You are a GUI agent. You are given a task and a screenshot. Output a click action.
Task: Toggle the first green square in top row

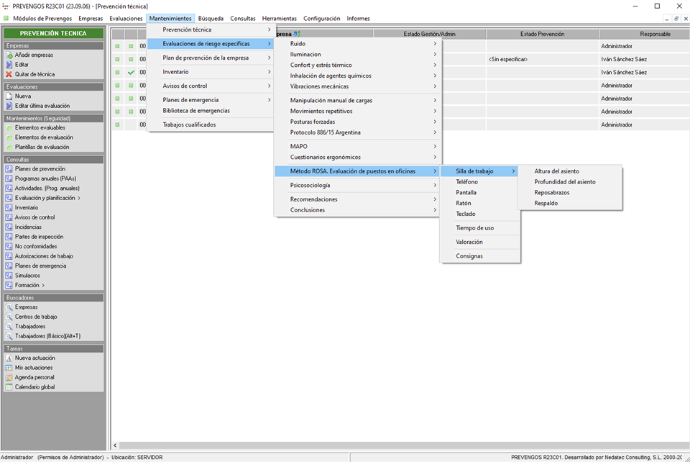click(x=117, y=47)
